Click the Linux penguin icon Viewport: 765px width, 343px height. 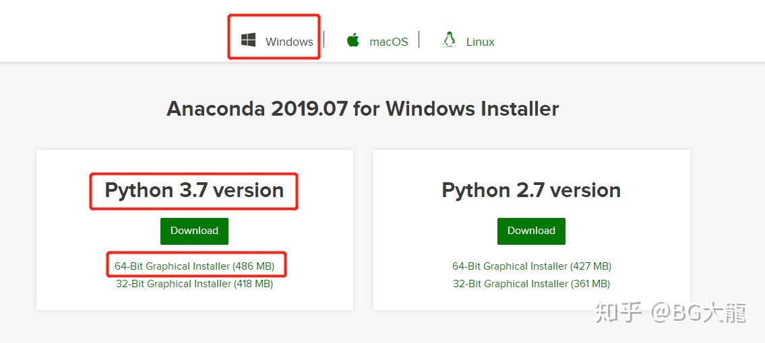(449, 40)
